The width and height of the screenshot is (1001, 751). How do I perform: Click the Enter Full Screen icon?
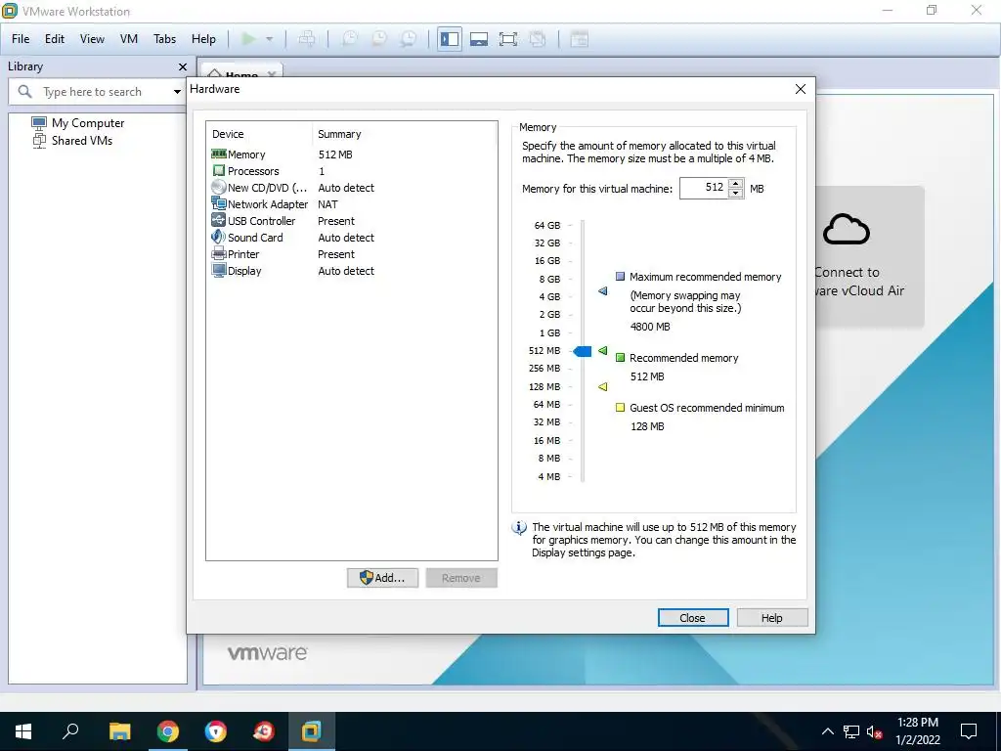tap(508, 39)
